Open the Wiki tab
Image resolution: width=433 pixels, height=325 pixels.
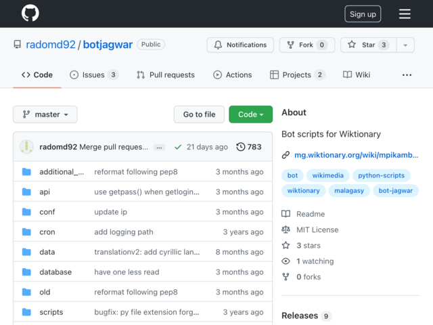click(x=357, y=75)
